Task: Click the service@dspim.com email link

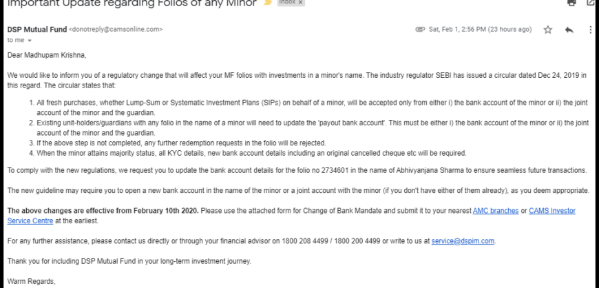Action: 463,241
